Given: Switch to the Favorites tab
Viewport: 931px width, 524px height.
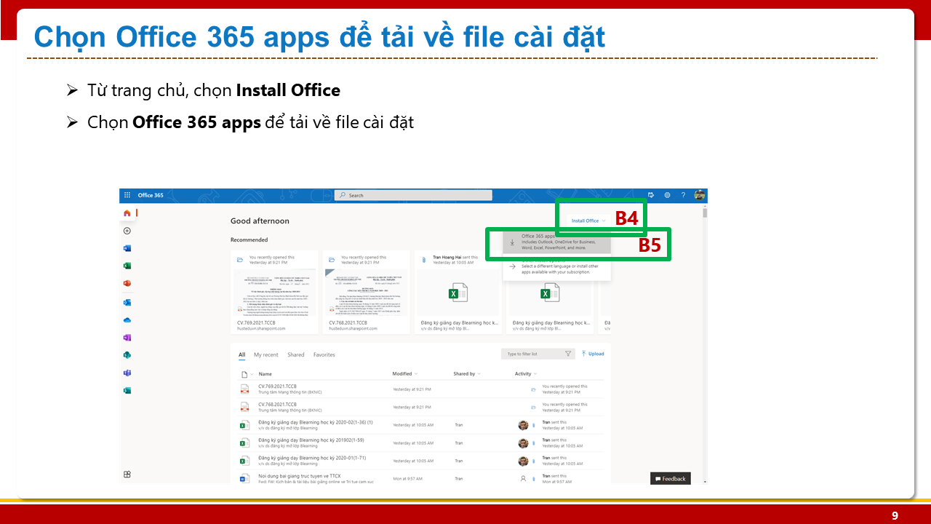Looking at the screenshot, I should (x=324, y=354).
